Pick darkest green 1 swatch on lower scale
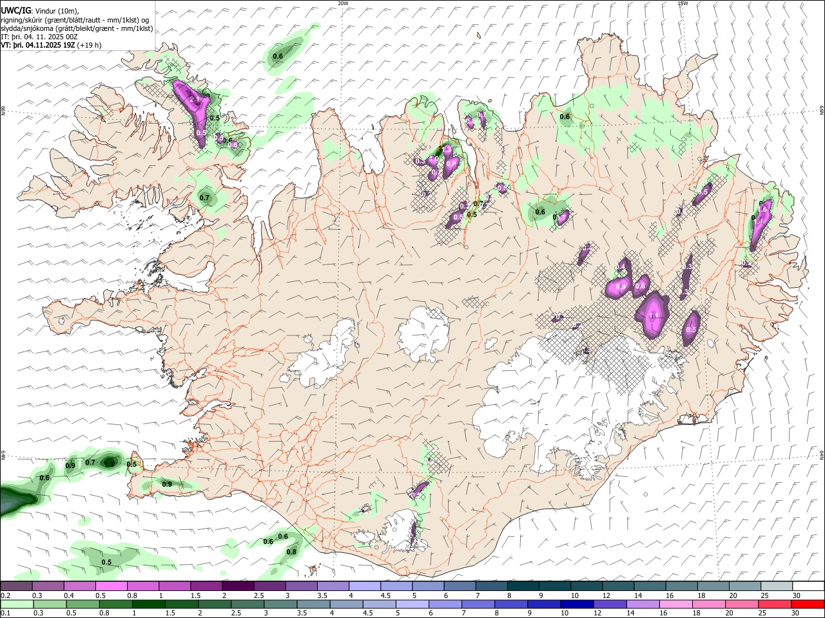The image size is (825, 618). point(150,604)
